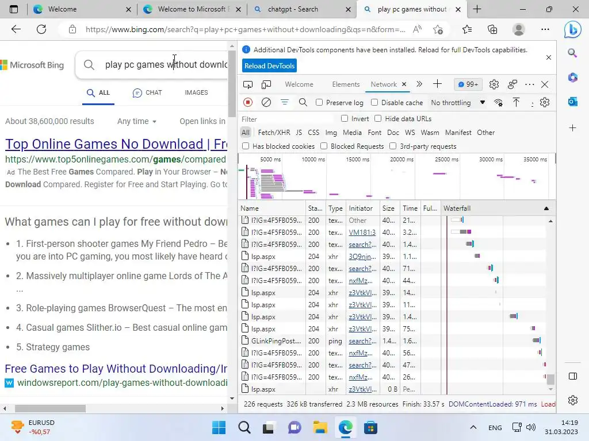Click the Import HAR upload arrow icon
The image size is (589, 441).
[x=517, y=102]
